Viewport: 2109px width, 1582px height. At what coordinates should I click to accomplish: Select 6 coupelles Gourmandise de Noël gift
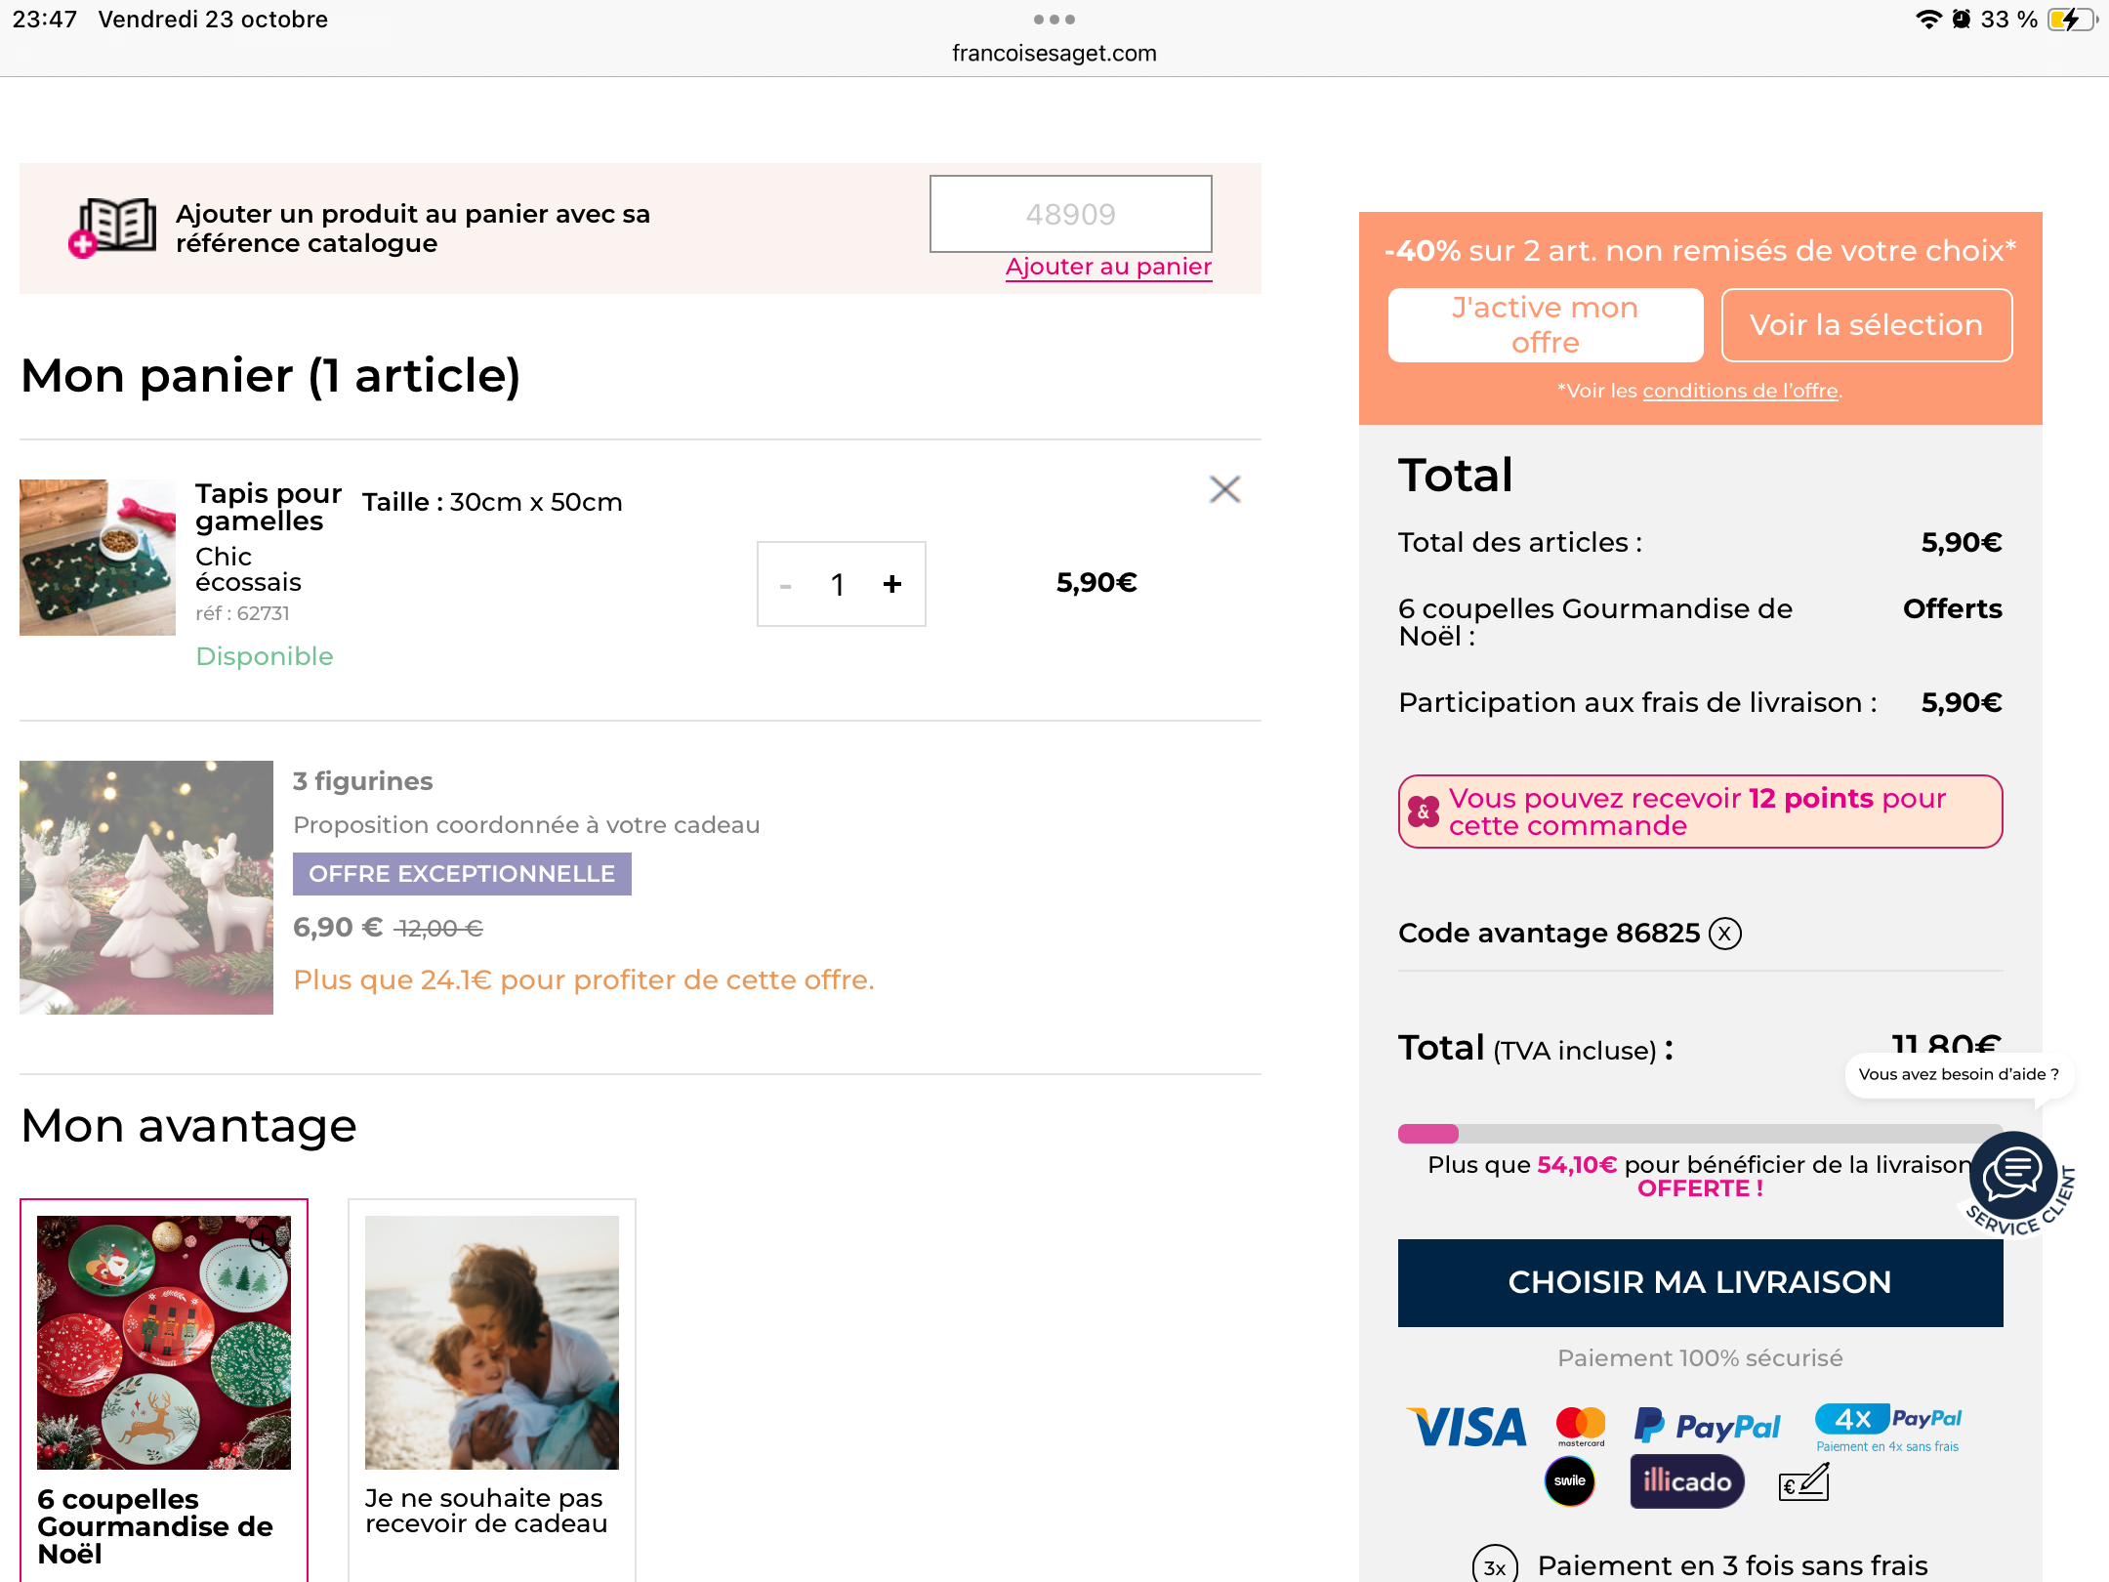tap(164, 1391)
